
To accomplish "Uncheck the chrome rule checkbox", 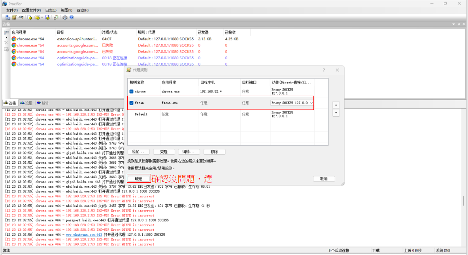I will [x=131, y=91].
